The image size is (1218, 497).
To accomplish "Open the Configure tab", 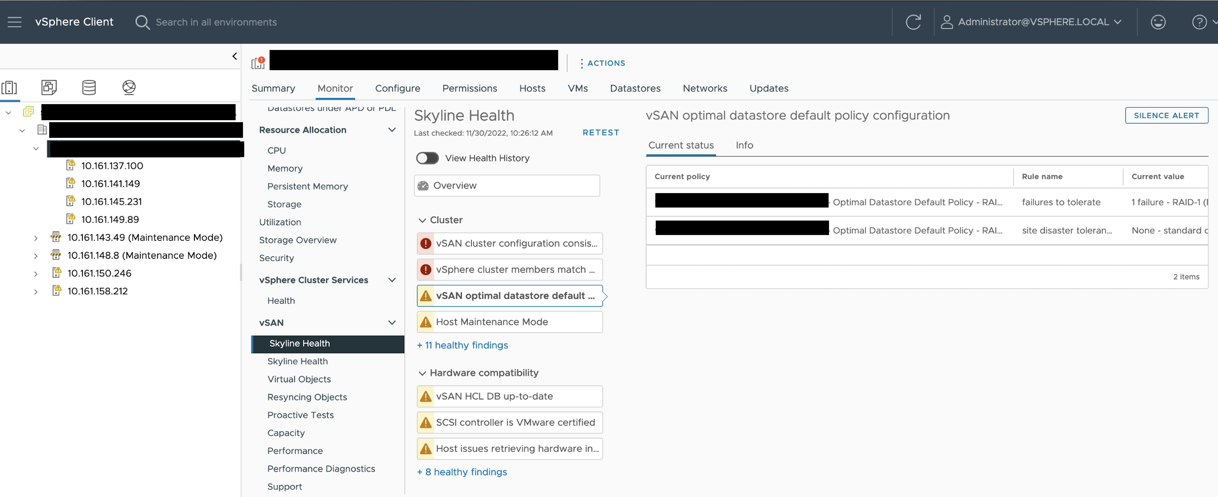I will [397, 88].
